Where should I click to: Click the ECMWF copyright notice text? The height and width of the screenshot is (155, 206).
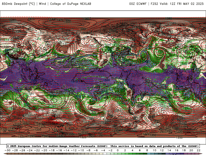tap(103, 146)
